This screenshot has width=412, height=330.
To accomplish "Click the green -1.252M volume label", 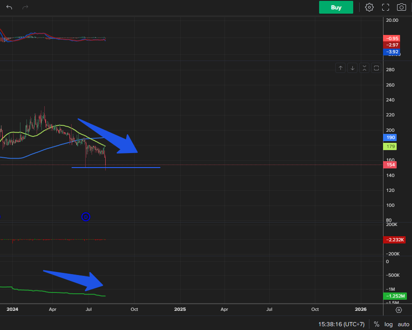I will [x=395, y=296].
